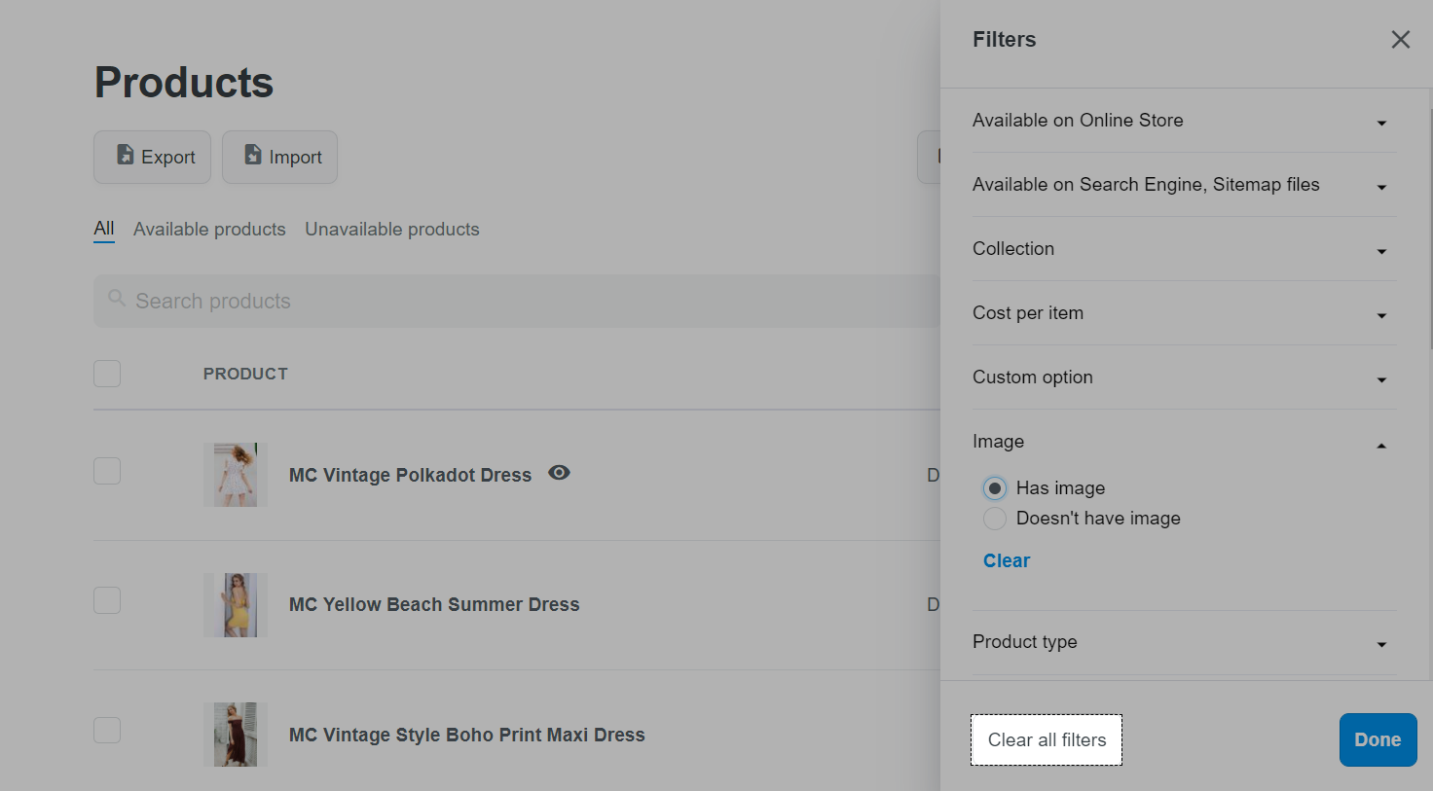This screenshot has height=791, width=1433.
Task: Switch to the Available products tab
Action: [x=209, y=229]
